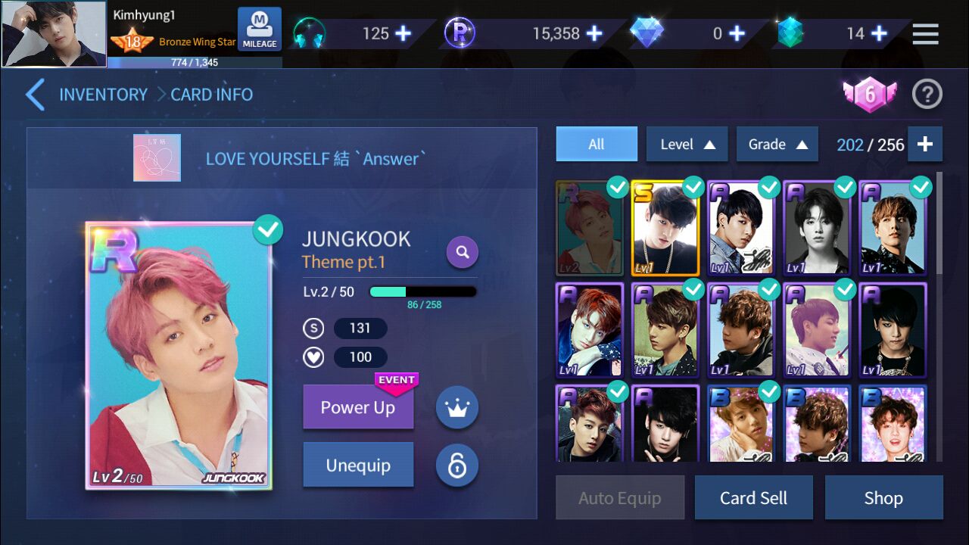Navigate to INVENTORY breadcrumb
Viewport: 969px width, 545px height.
pyautogui.click(x=104, y=95)
